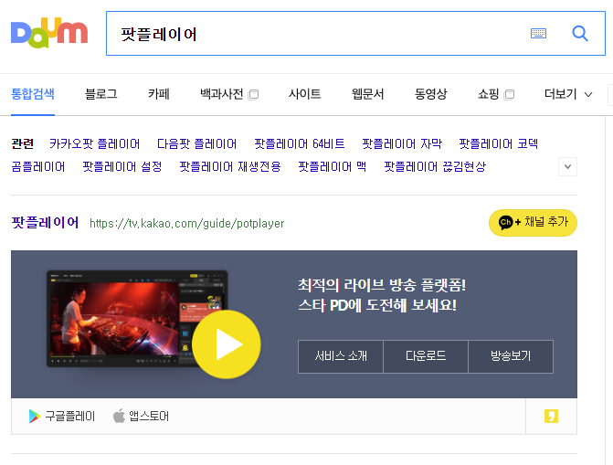The image size is (613, 465).
Task: Open the 백과사전 tab
Action: (222, 94)
